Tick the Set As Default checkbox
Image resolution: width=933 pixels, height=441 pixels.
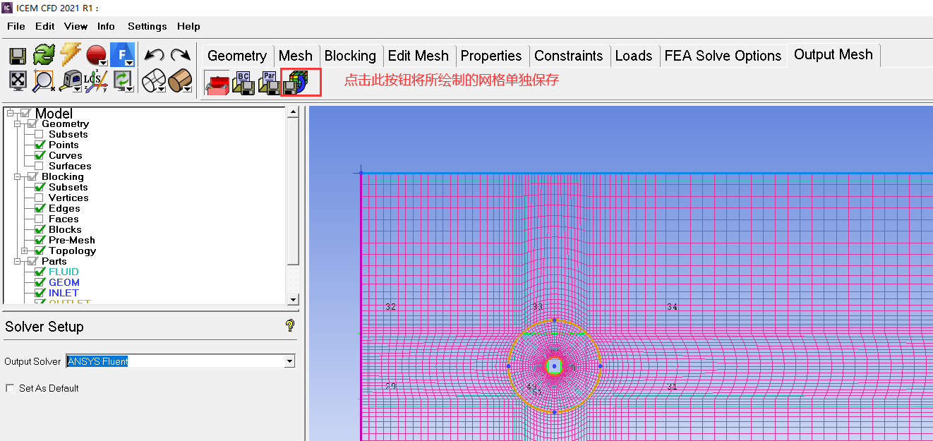10,388
